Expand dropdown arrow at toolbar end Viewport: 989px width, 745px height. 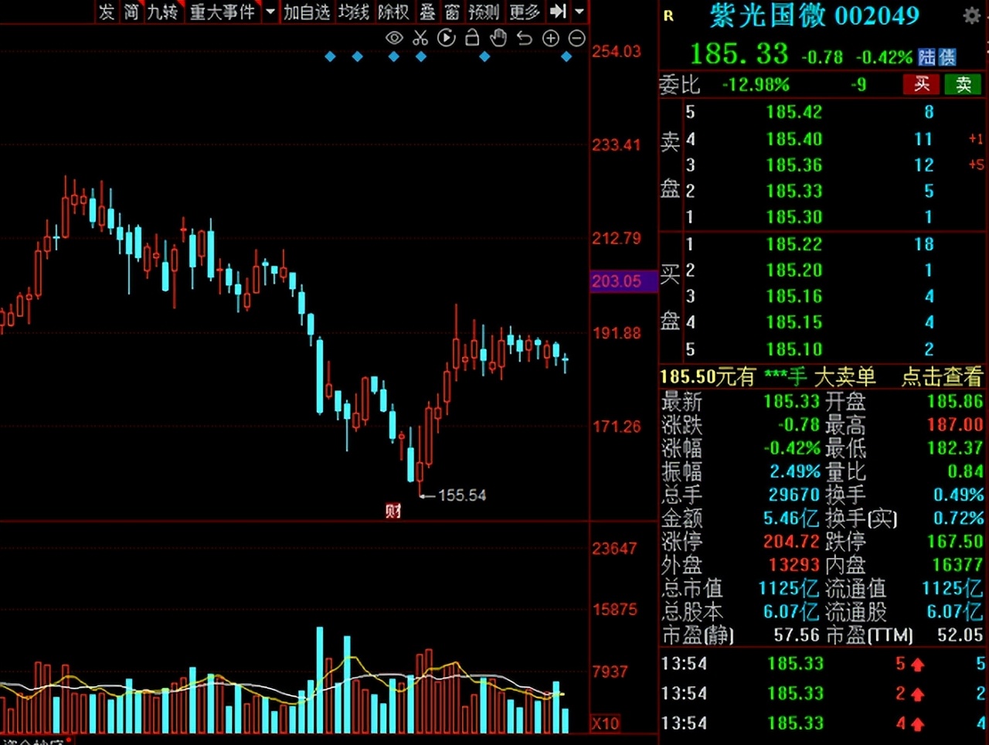(x=579, y=12)
